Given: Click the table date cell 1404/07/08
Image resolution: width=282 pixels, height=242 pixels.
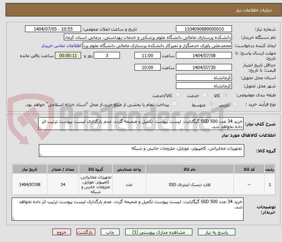Looking at the screenshot, I should [30, 184].
